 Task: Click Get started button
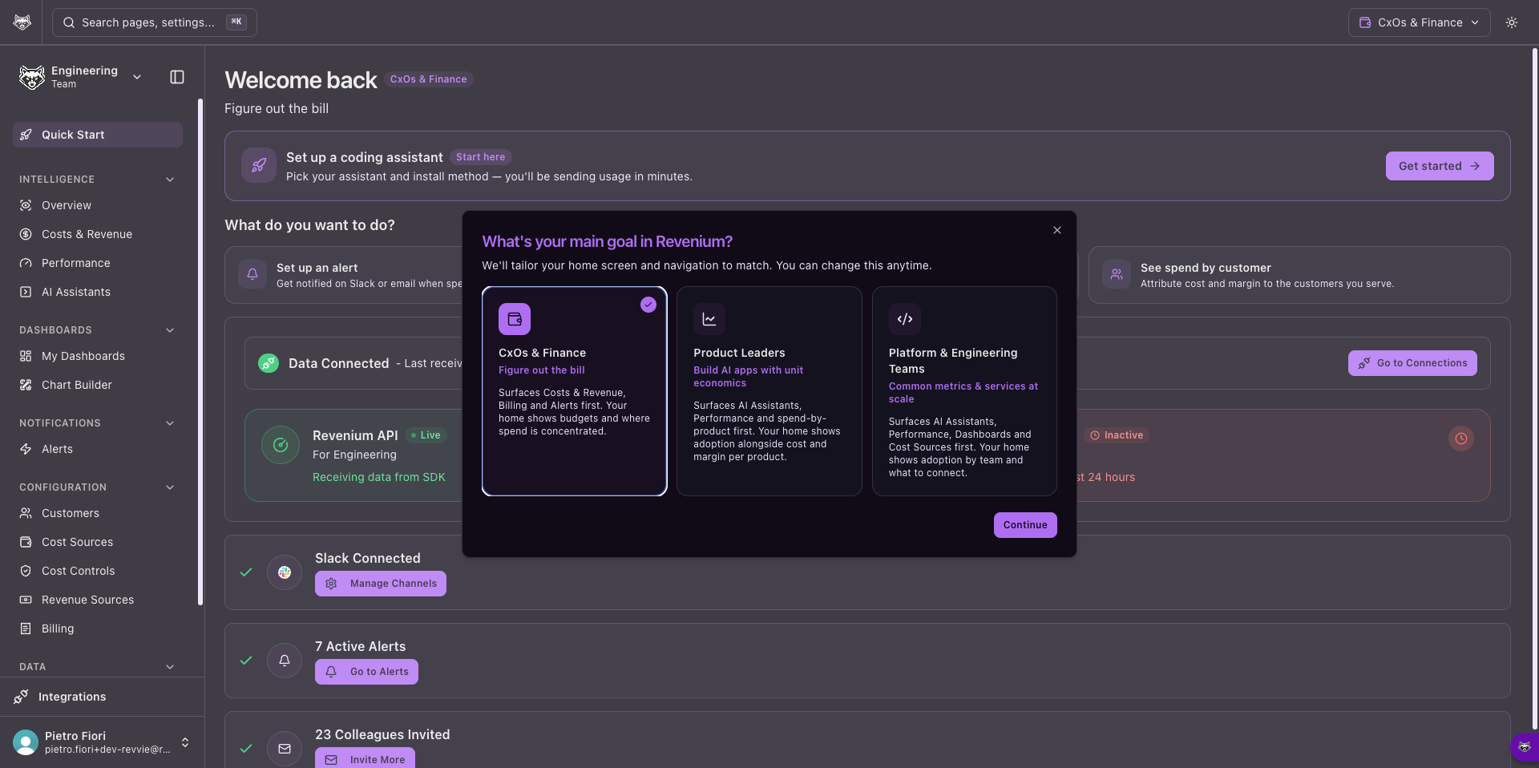point(1440,166)
